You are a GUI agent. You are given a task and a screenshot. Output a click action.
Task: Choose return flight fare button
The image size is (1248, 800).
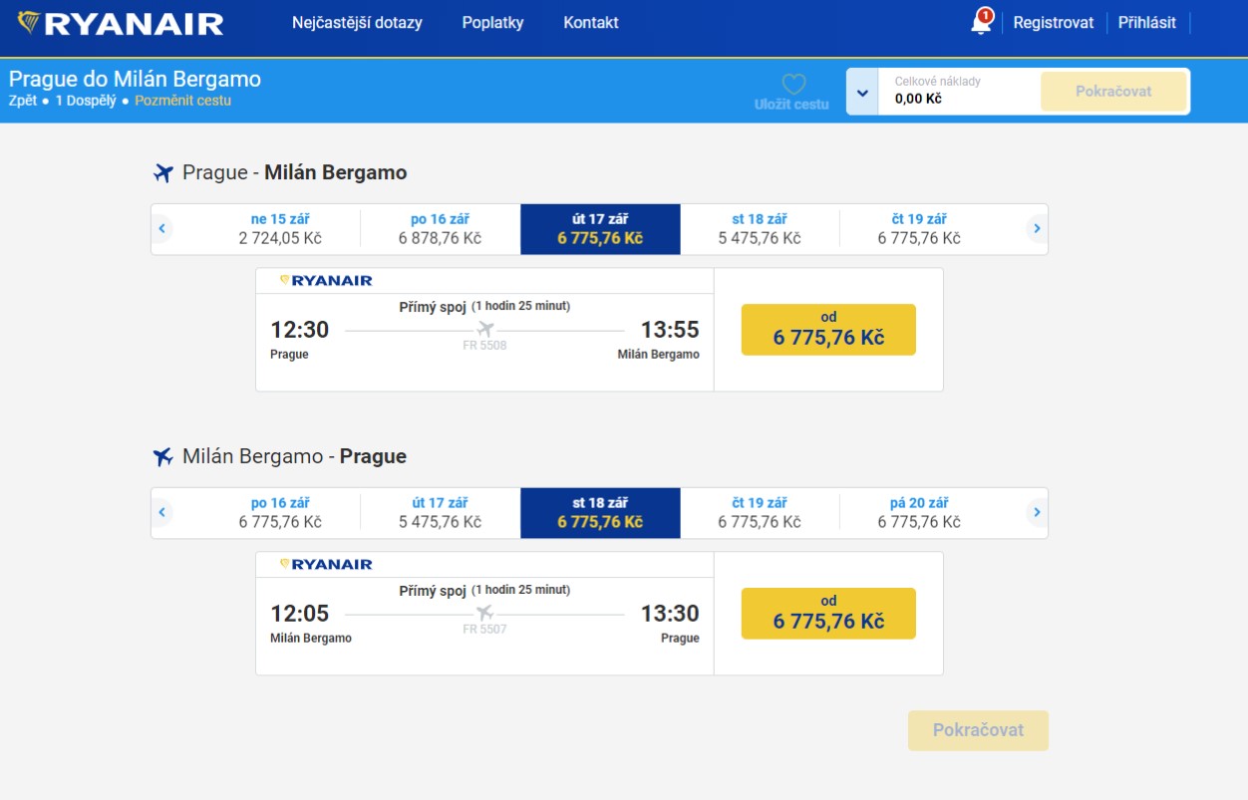pyautogui.click(x=828, y=614)
